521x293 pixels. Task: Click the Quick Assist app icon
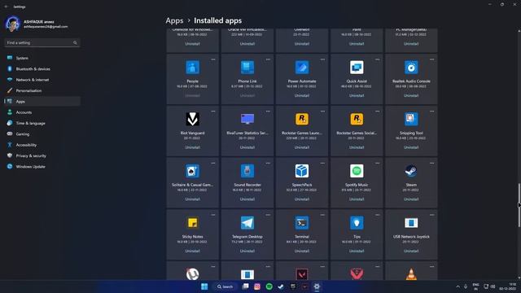pos(357,68)
